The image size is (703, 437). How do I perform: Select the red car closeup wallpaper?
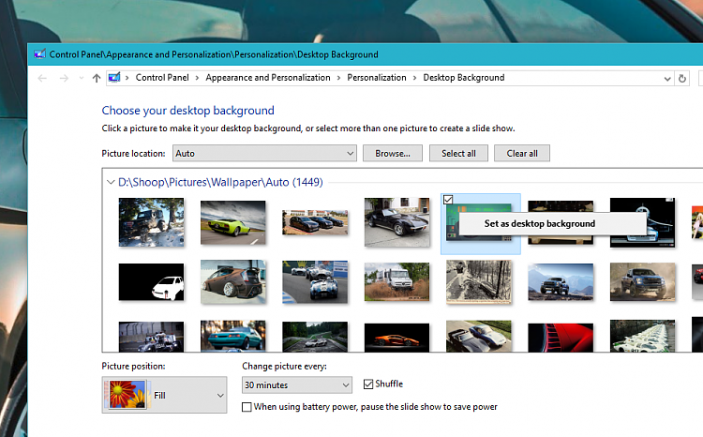coord(561,338)
